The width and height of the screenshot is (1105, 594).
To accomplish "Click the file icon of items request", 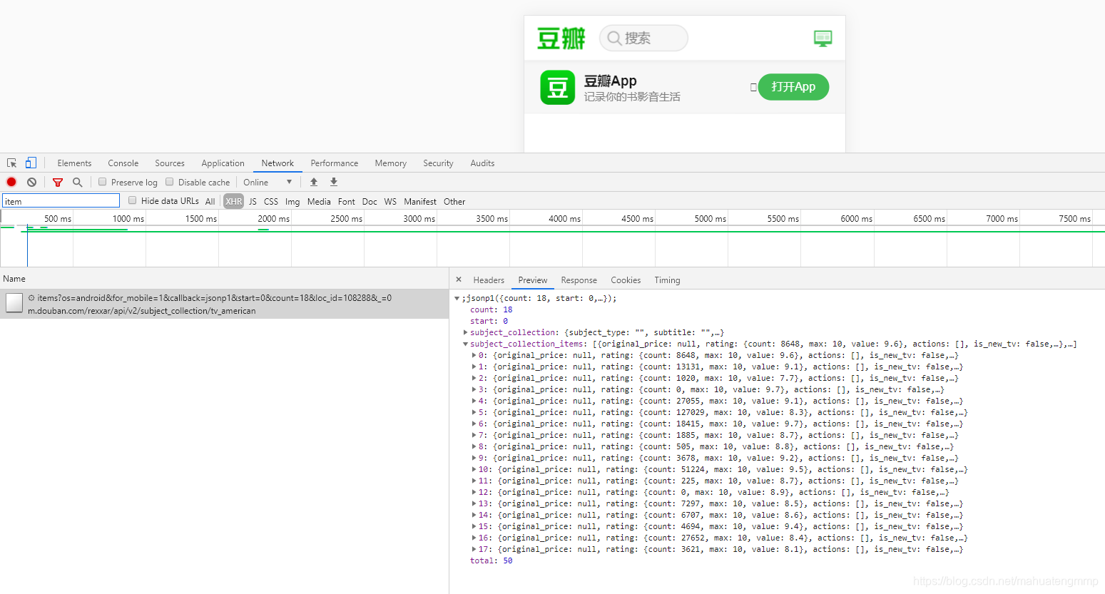I will click(14, 303).
